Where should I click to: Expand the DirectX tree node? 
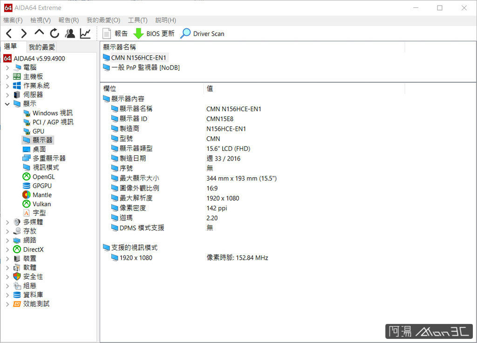tap(7, 249)
